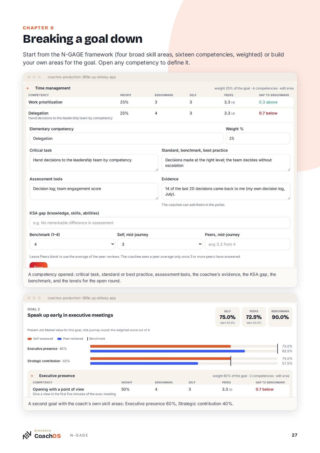This screenshot has width=320, height=453.
Task: Click the page number 27
Action: [294, 435]
